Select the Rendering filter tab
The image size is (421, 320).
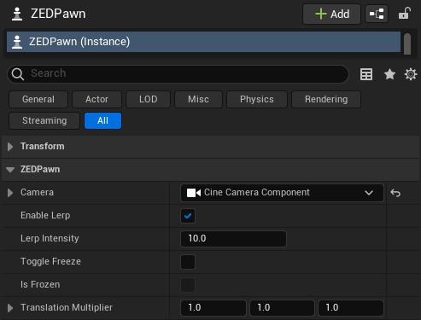click(326, 99)
